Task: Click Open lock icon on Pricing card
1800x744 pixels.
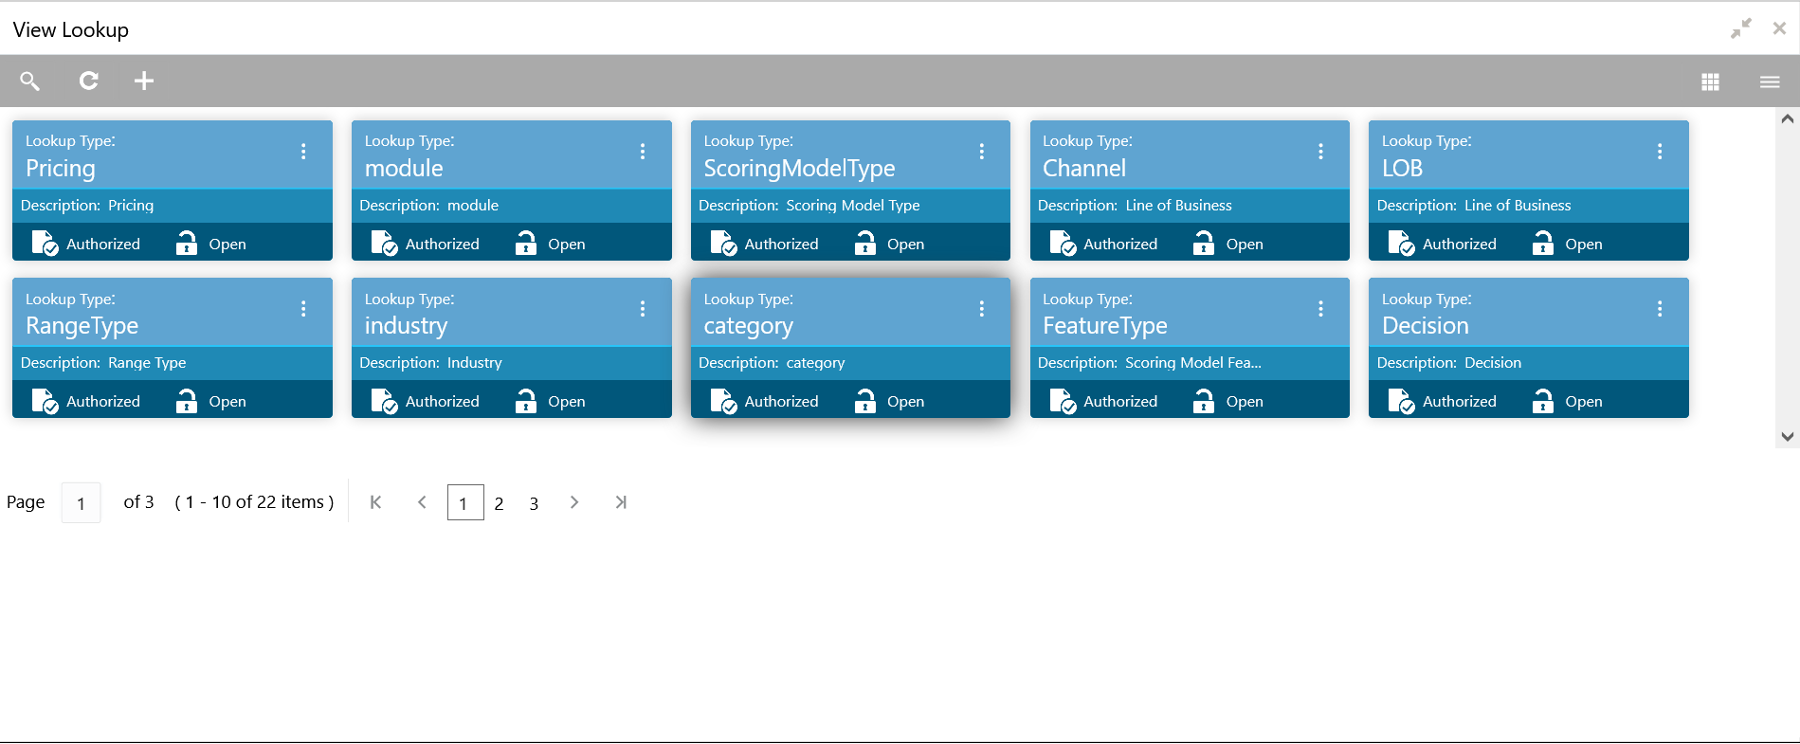Action: coord(187,244)
